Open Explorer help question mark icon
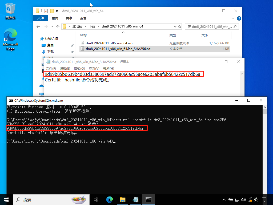The width and height of the screenshot is (273, 205). click(239, 18)
